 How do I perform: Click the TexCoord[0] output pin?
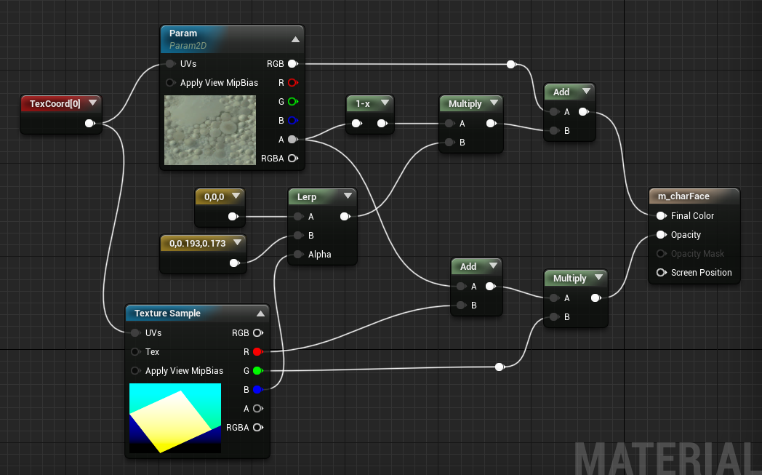(90, 124)
